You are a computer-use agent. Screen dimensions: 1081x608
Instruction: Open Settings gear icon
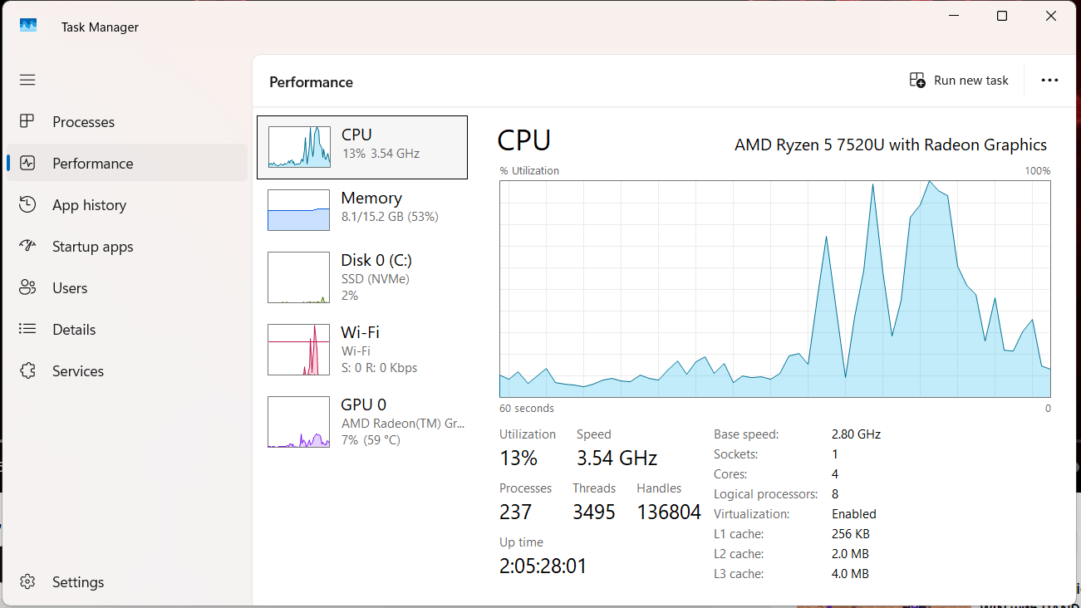coord(27,581)
